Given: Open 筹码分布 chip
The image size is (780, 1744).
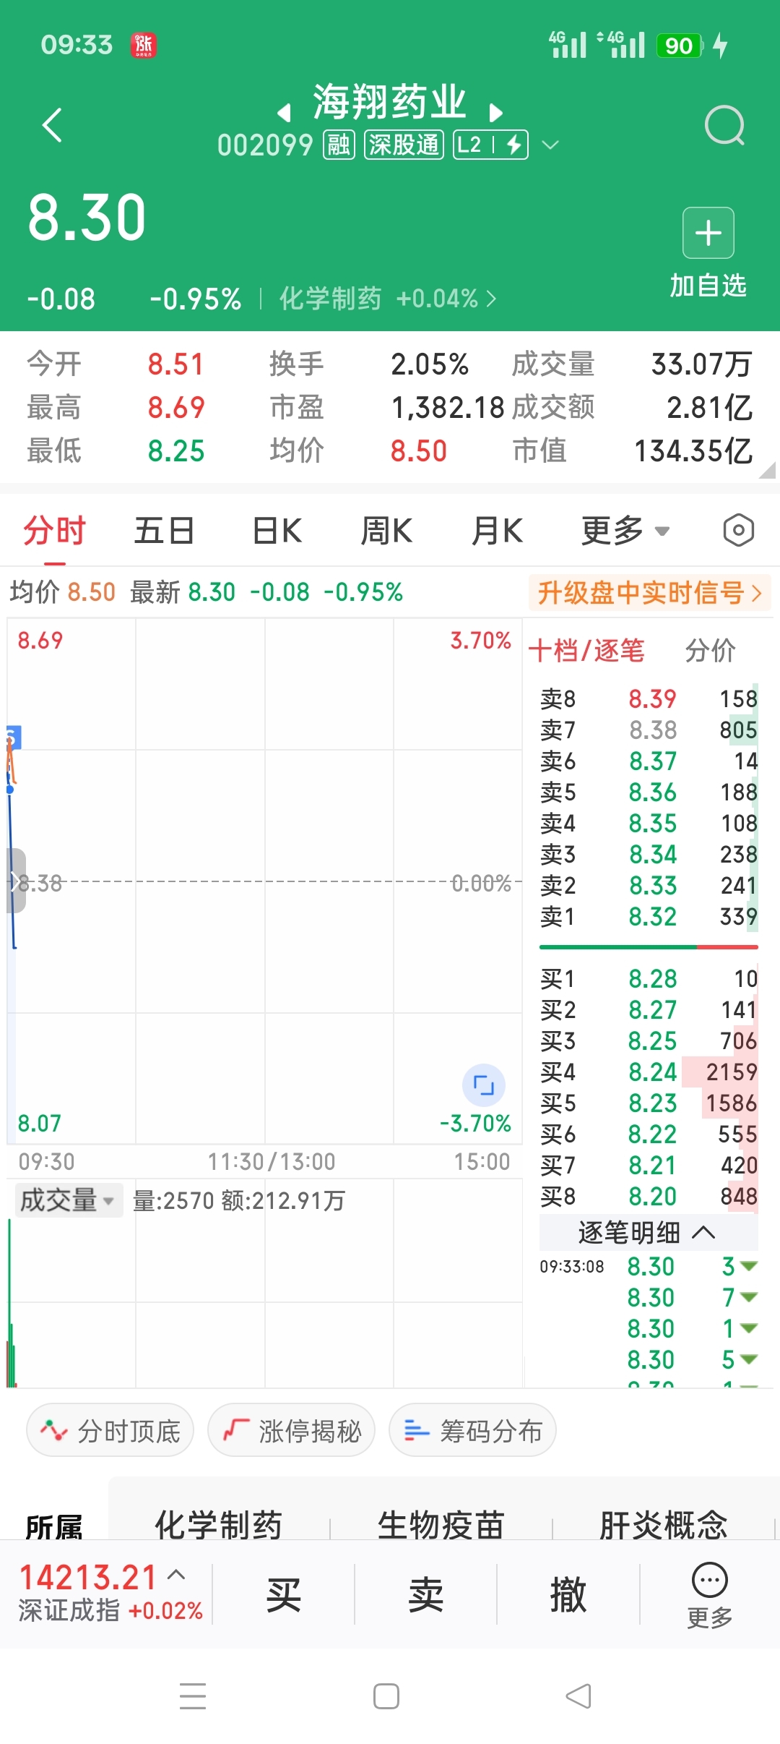Looking at the screenshot, I should click(x=472, y=1430).
